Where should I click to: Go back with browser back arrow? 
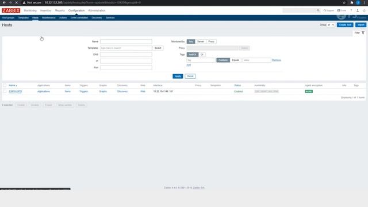[x=4, y=2]
